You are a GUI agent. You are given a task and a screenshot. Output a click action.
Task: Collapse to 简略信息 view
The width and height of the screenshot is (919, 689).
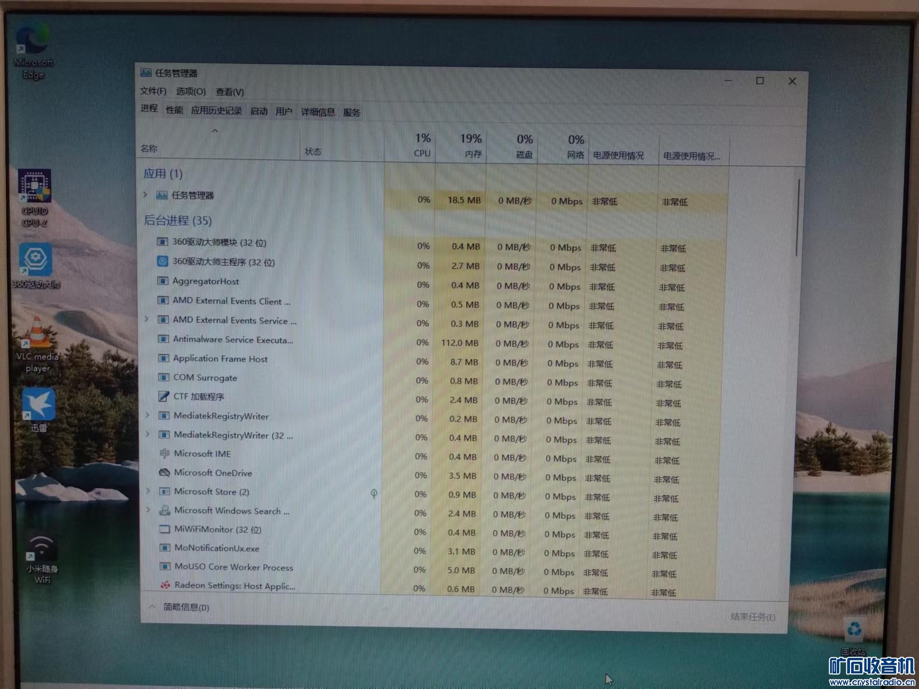coord(179,607)
